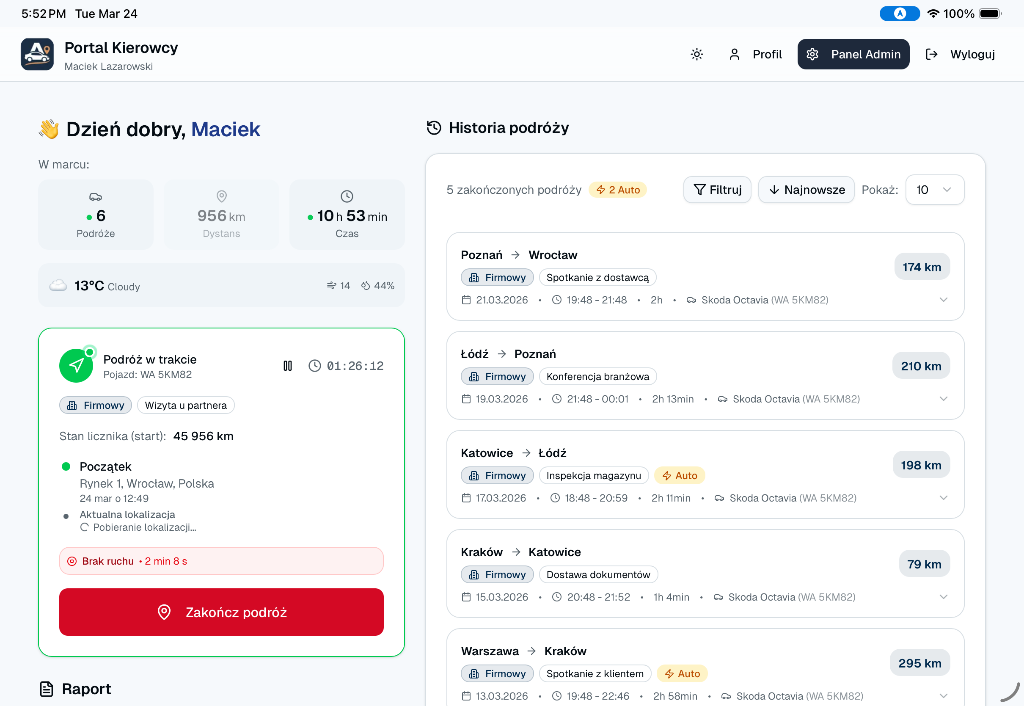Open the Pokaż results count dropdown
Viewport: 1024px width, 706px height.
(934, 190)
